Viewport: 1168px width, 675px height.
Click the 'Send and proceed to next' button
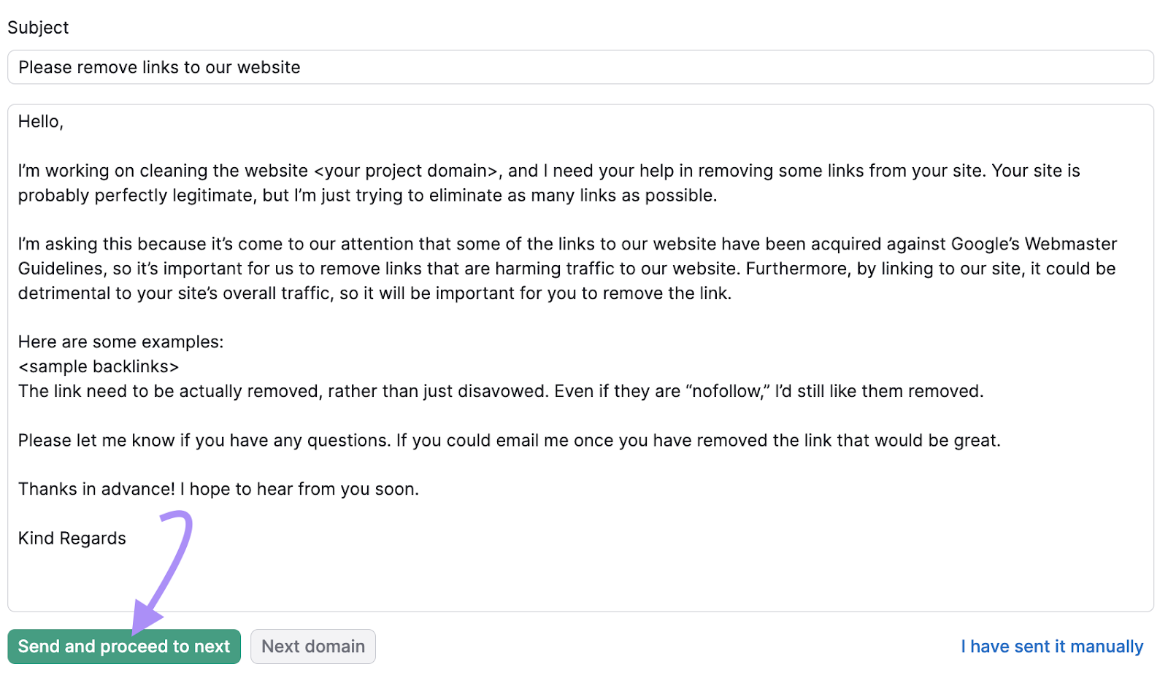pos(123,646)
